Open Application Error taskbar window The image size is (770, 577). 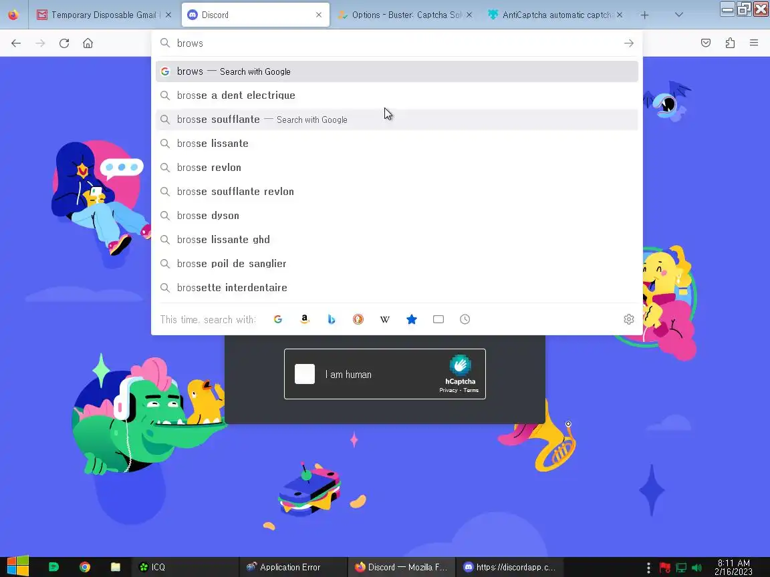(293, 567)
